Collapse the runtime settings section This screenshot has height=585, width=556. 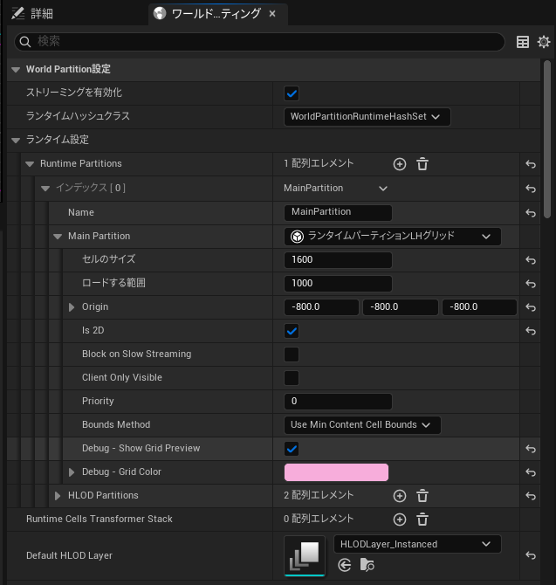[x=16, y=141]
